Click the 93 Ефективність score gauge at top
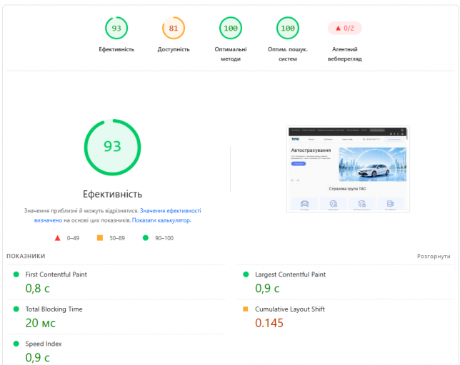The image size is (460, 365). [x=116, y=28]
